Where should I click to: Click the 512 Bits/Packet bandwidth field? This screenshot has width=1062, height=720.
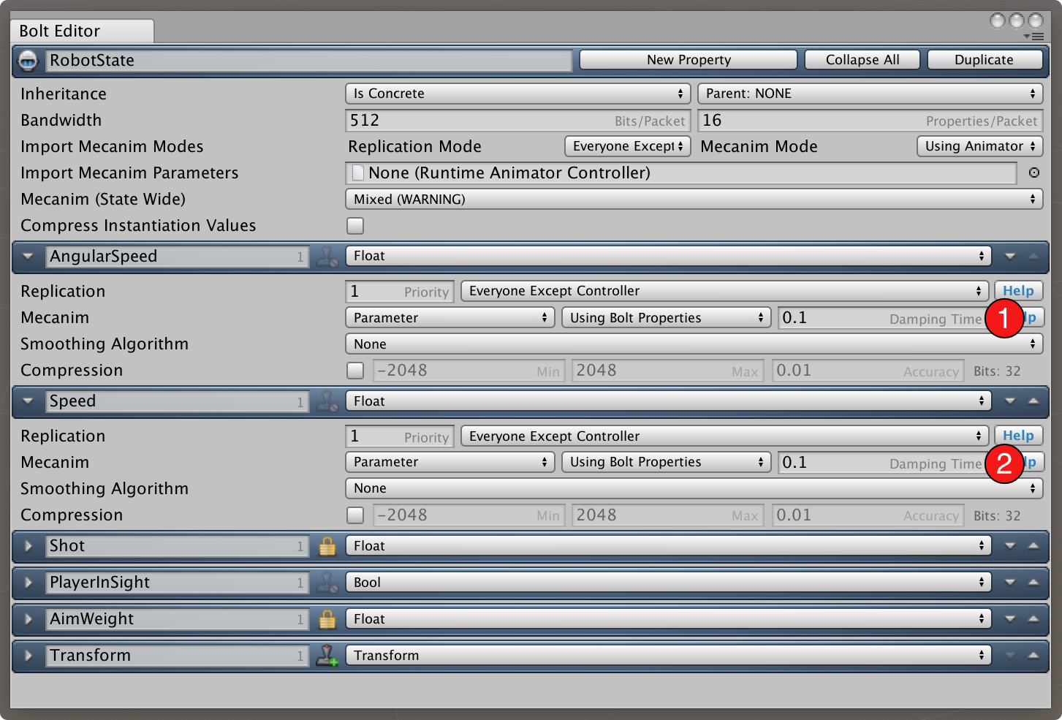point(517,121)
